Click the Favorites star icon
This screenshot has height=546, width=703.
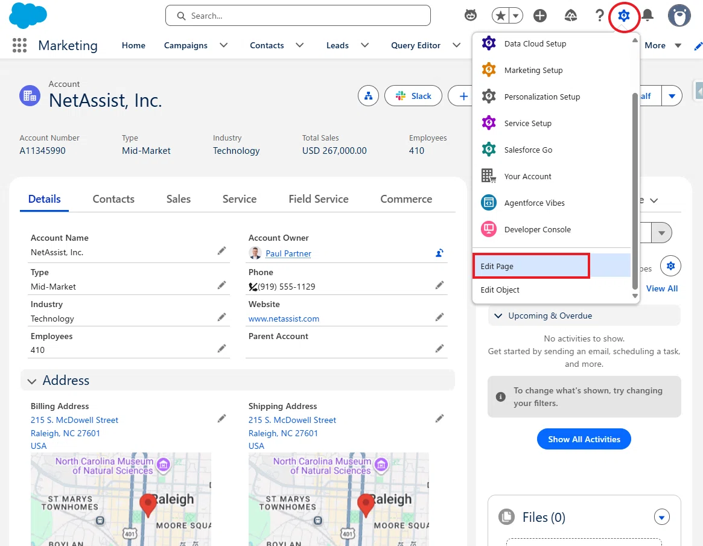pos(501,16)
